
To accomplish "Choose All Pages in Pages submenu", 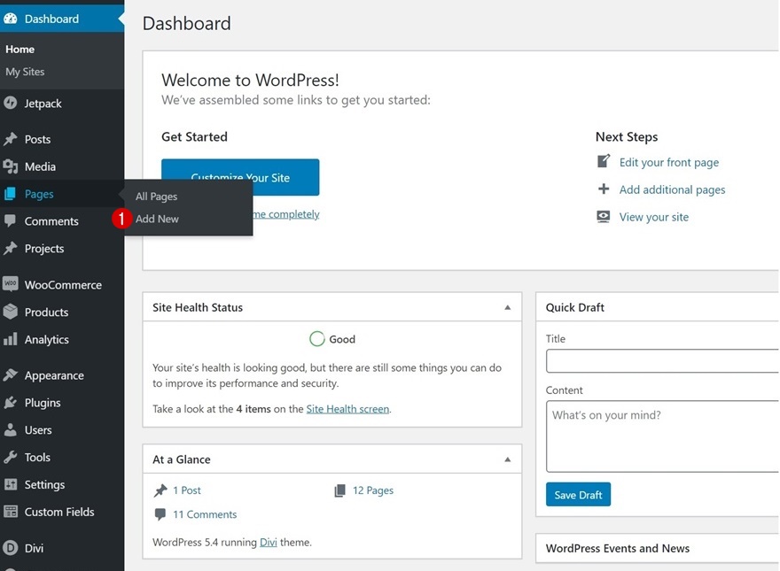I will 156,197.
